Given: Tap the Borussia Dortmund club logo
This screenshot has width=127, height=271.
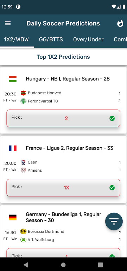Looking at the screenshot, I should [x=23, y=231].
